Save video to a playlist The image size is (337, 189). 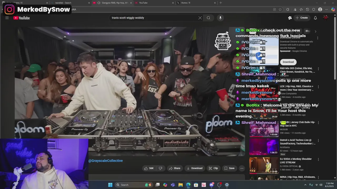click(x=229, y=168)
